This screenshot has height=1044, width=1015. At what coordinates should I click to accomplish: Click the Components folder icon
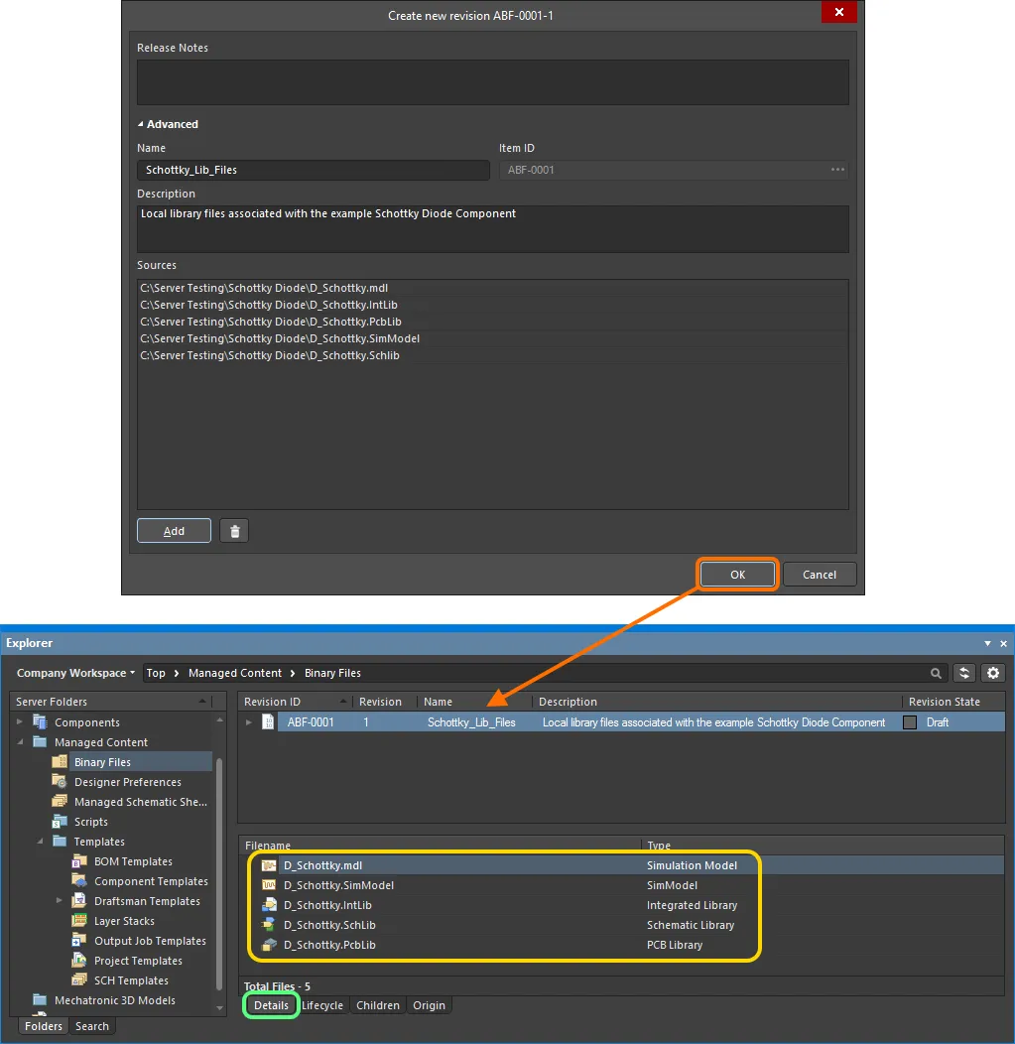point(40,722)
